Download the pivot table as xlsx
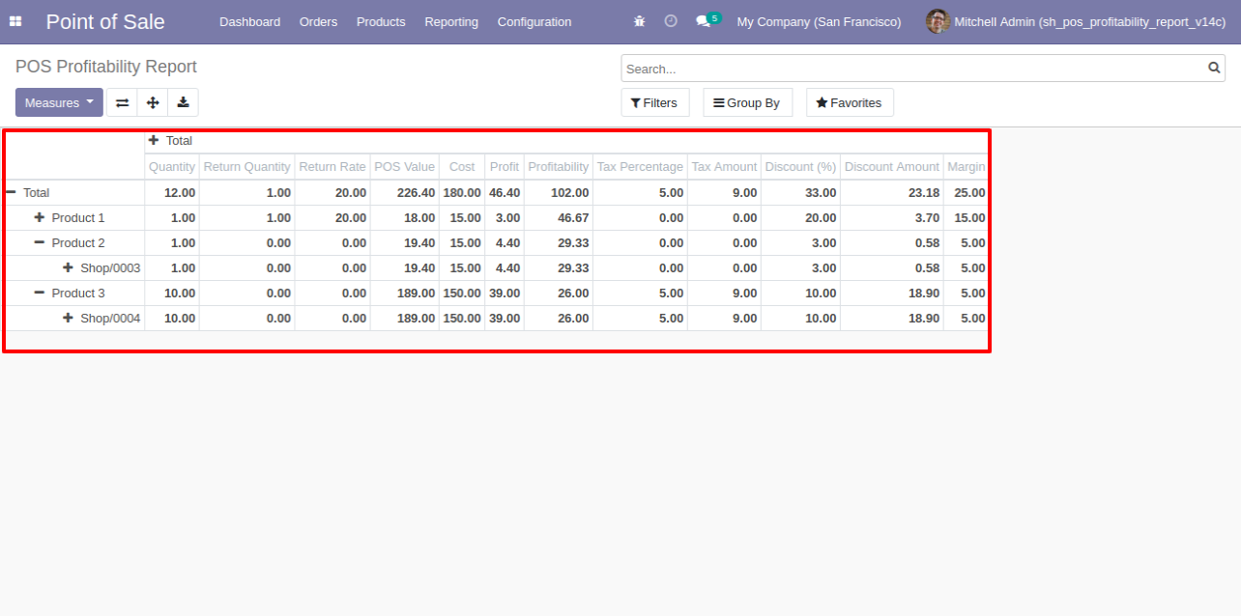Screen dimensions: 1241x616 (183, 103)
